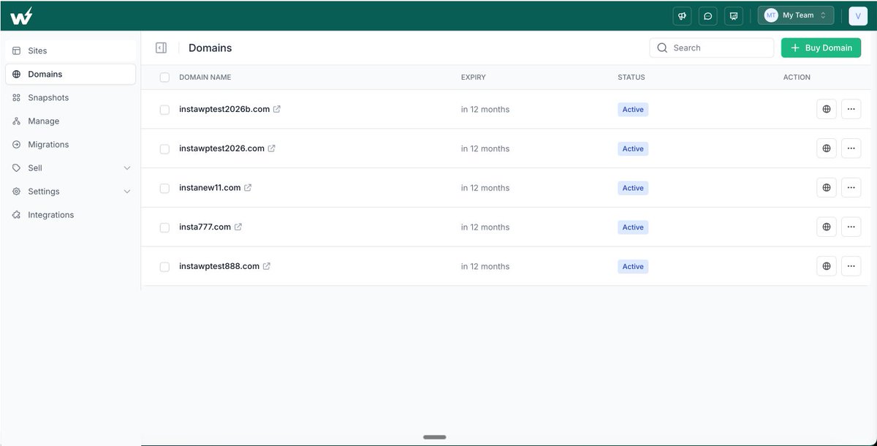This screenshot has height=446, width=877.
Task: Select Domains in the sidebar
Action: point(70,74)
